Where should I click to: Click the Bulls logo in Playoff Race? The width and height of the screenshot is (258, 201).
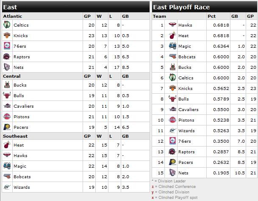coord(172,99)
